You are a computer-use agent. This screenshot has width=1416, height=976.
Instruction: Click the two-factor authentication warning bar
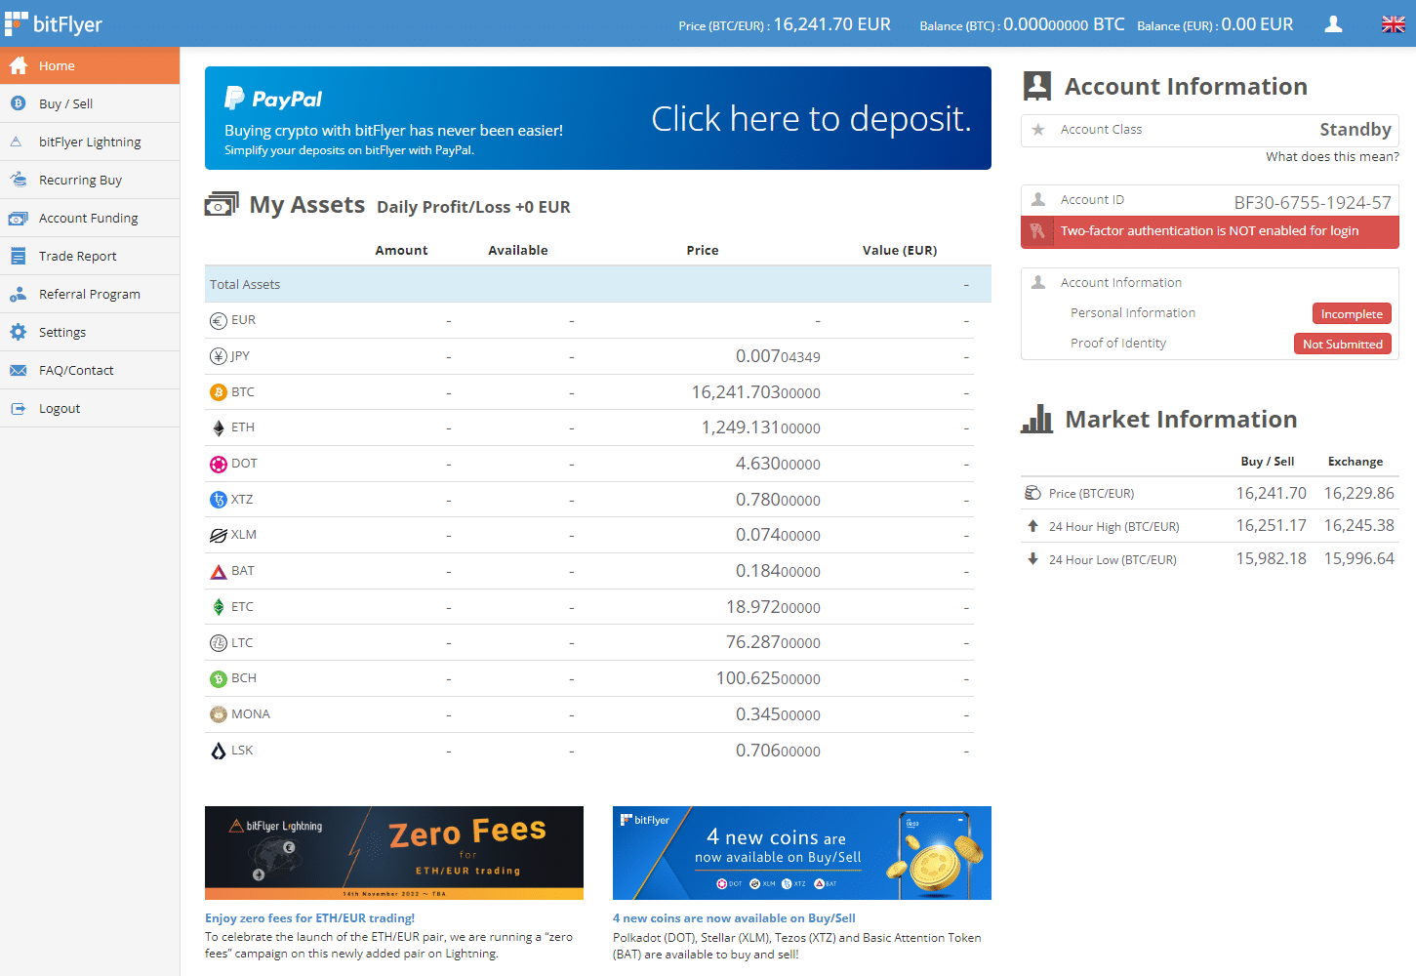1210,231
